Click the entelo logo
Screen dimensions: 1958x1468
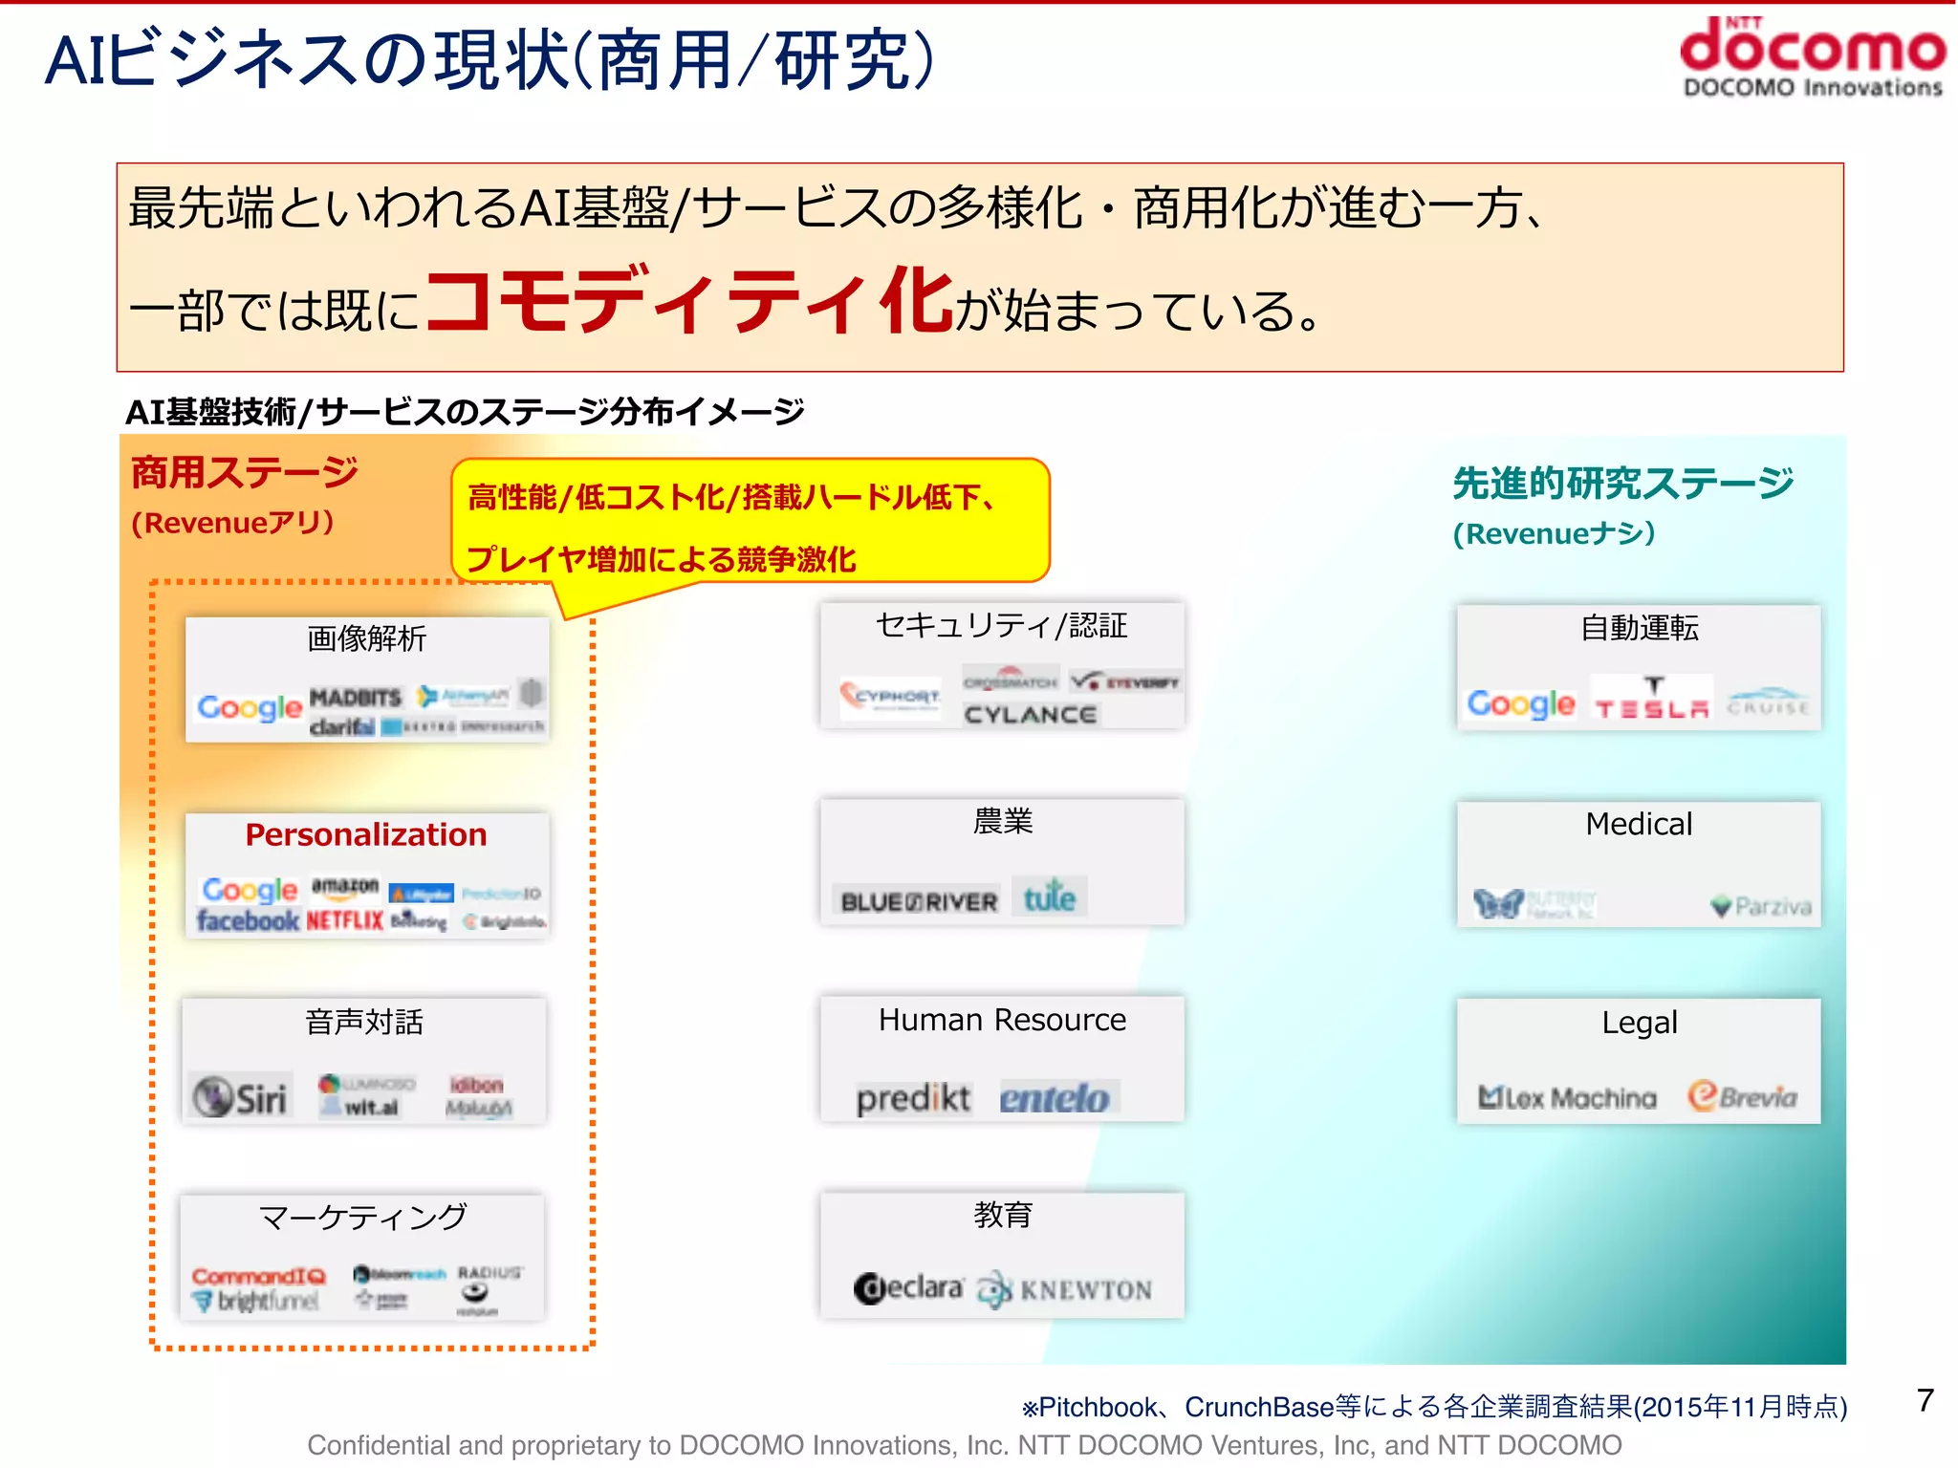1055,1099
